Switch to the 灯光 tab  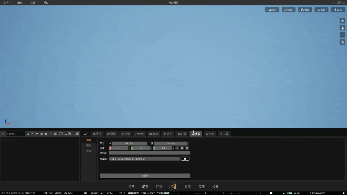point(168,134)
